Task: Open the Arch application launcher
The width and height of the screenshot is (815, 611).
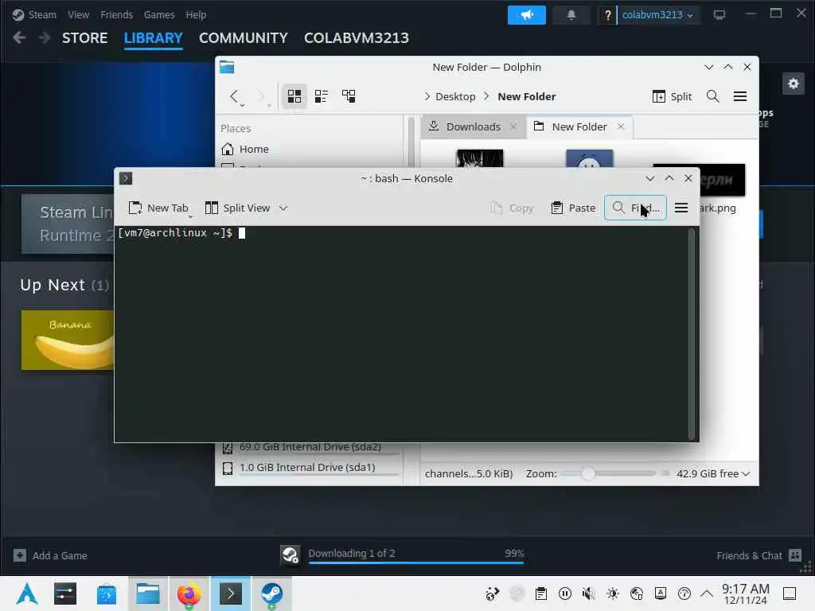Action: pos(26,593)
